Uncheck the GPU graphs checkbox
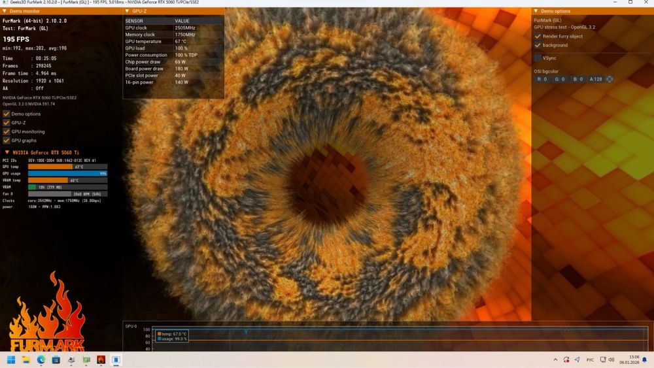 click(x=7, y=141)
